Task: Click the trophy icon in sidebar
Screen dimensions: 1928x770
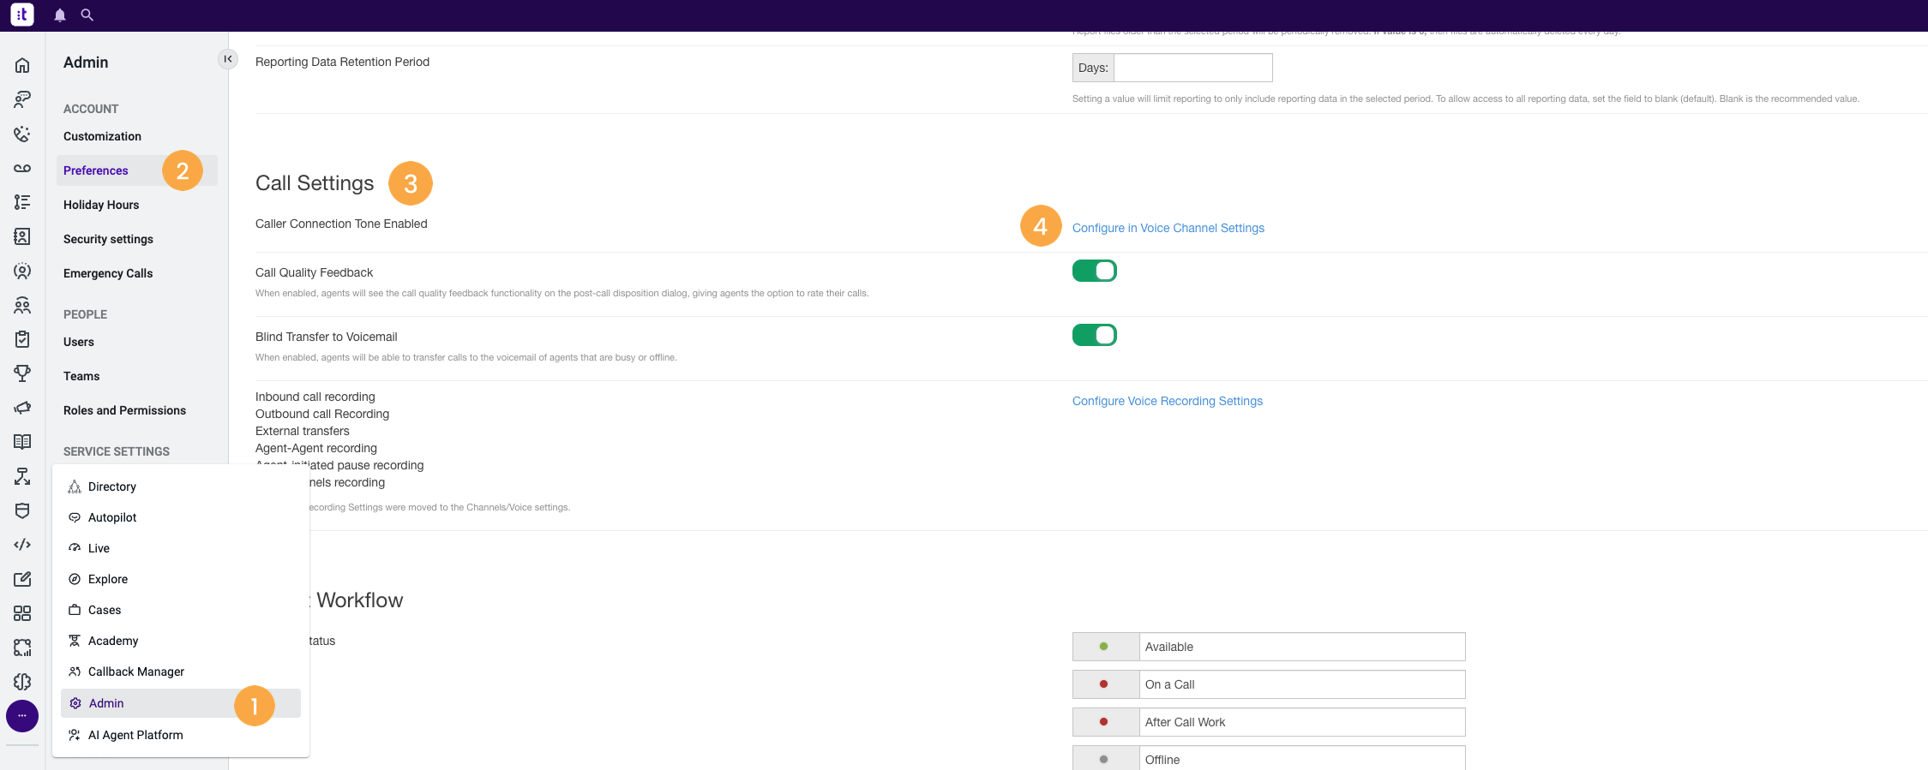Action: click(22, 373)
